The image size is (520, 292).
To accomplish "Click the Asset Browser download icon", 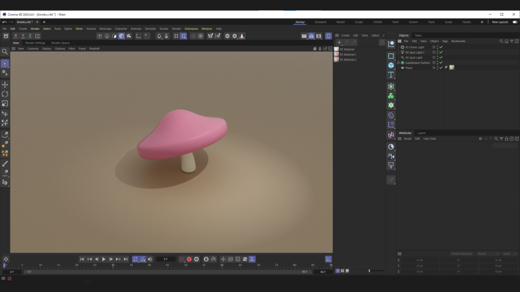I will coord(242,36).
